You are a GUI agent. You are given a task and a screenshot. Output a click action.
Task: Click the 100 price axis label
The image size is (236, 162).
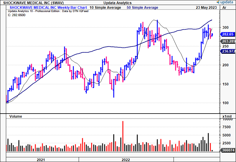pos(225,103)
